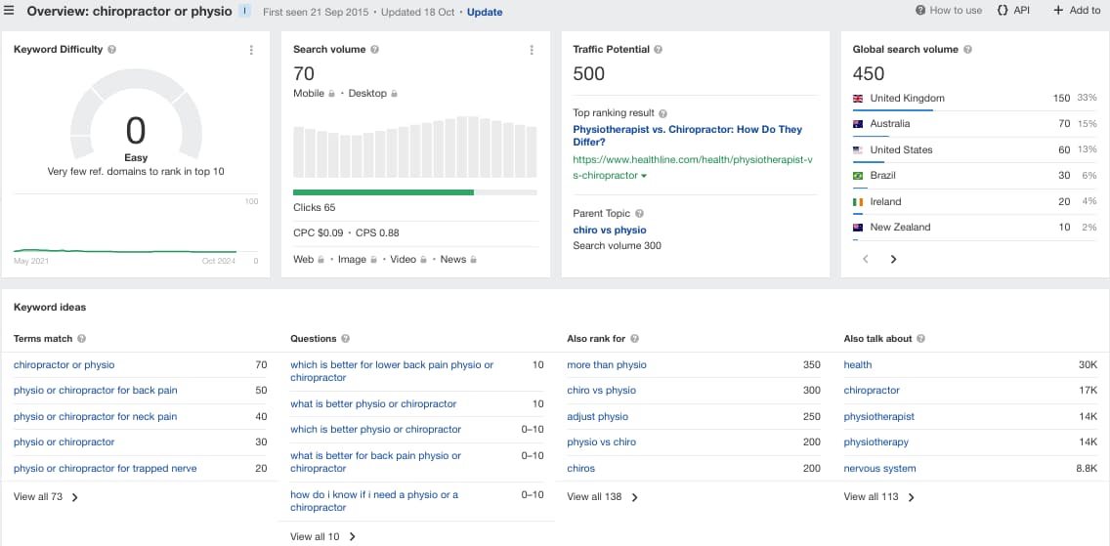Click the lock icon beside Desktop

(x=395, y=94)
